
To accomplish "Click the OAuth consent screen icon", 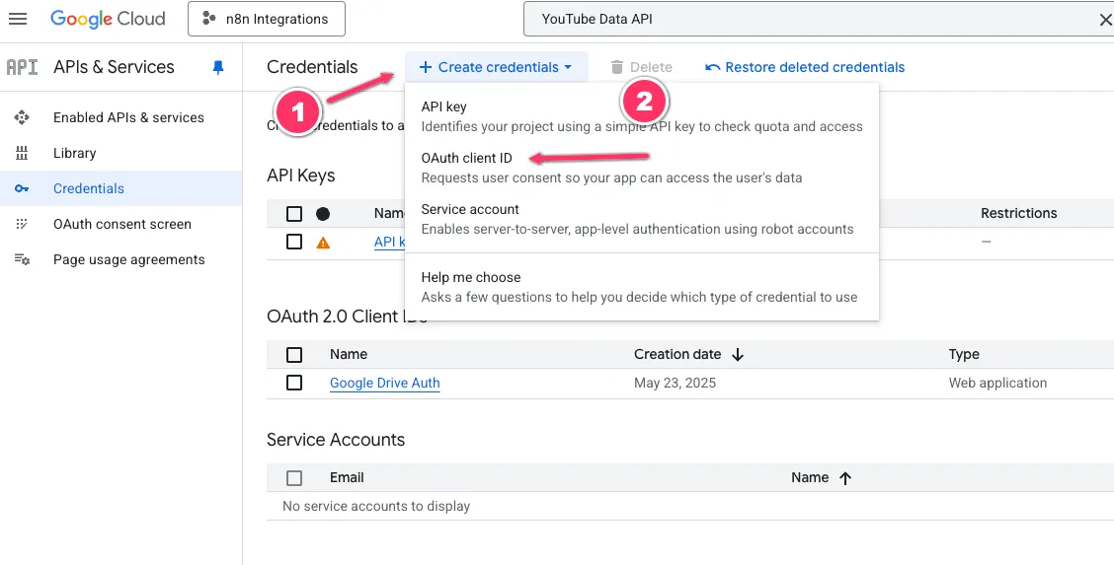I will 22,224.
